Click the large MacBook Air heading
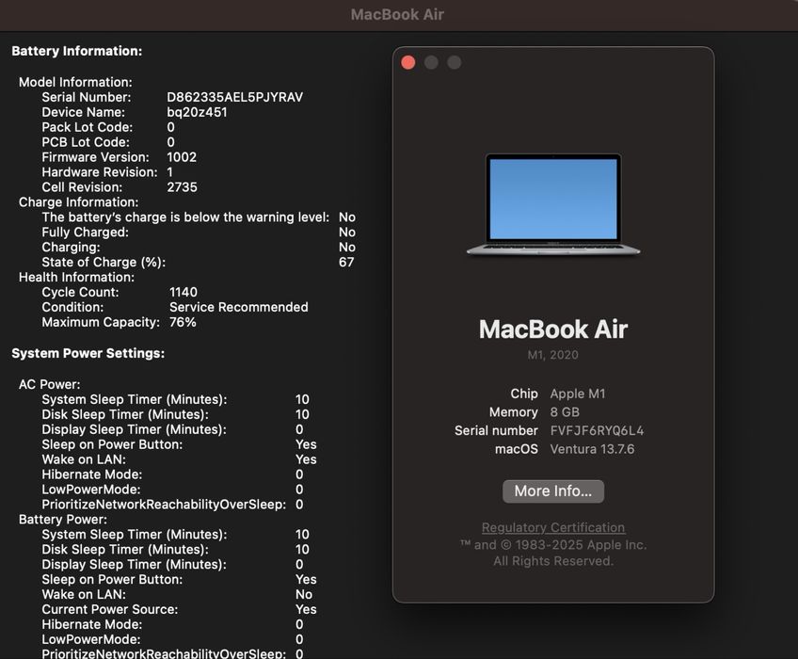Image resolution: width=798 pixels, height=659 pixels. pos(553,329)
